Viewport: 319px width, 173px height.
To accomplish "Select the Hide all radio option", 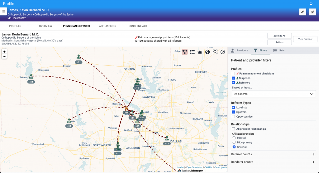I will pos(234,138).
